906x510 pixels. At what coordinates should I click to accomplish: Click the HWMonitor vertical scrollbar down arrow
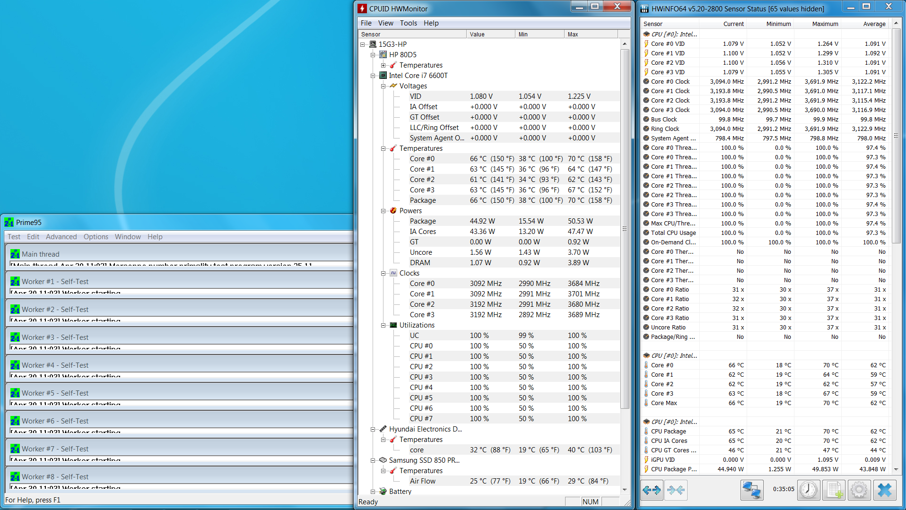click(625, 490)
